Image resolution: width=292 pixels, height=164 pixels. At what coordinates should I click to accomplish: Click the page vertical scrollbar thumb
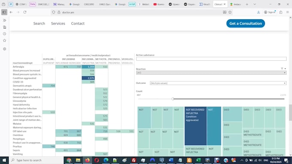(x=290, y=113)
